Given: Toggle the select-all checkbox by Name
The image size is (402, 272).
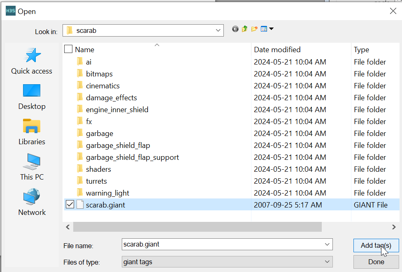Looking at the screenshot, I should click(69, 49).
